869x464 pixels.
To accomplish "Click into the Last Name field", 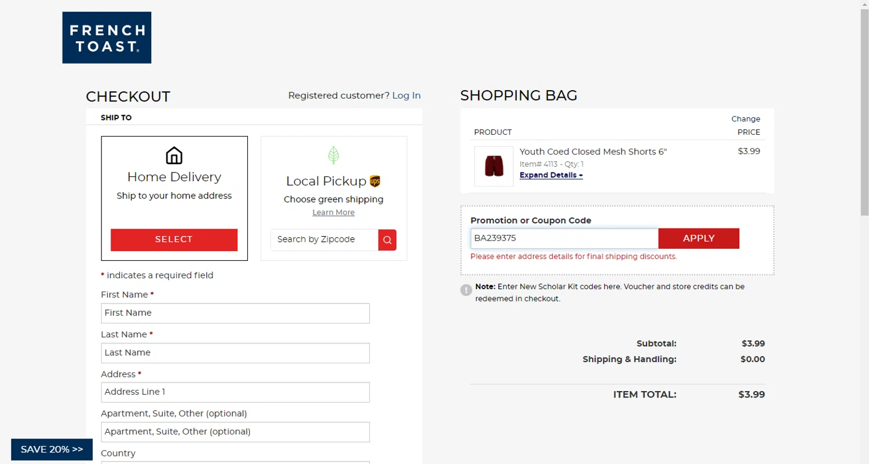I will coord(235,353).
